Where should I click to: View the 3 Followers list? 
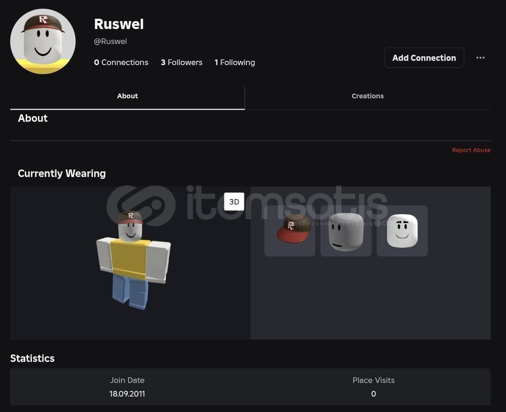click(x=181, y=62)
